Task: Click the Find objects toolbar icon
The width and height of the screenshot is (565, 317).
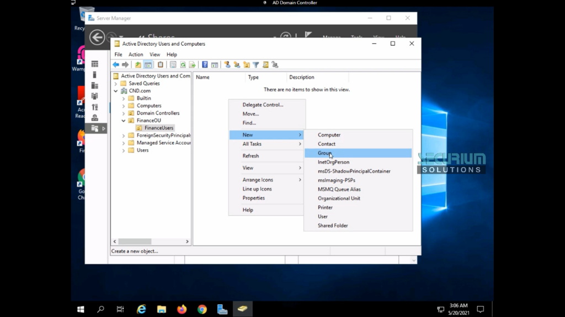Action: pyautogui.click(x=265, y=65)
